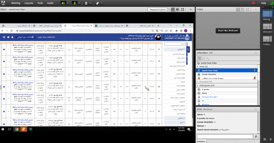Viewport: 274px width, 143px height.
Task: Click the red recording indicator
Action: (253, 3)
